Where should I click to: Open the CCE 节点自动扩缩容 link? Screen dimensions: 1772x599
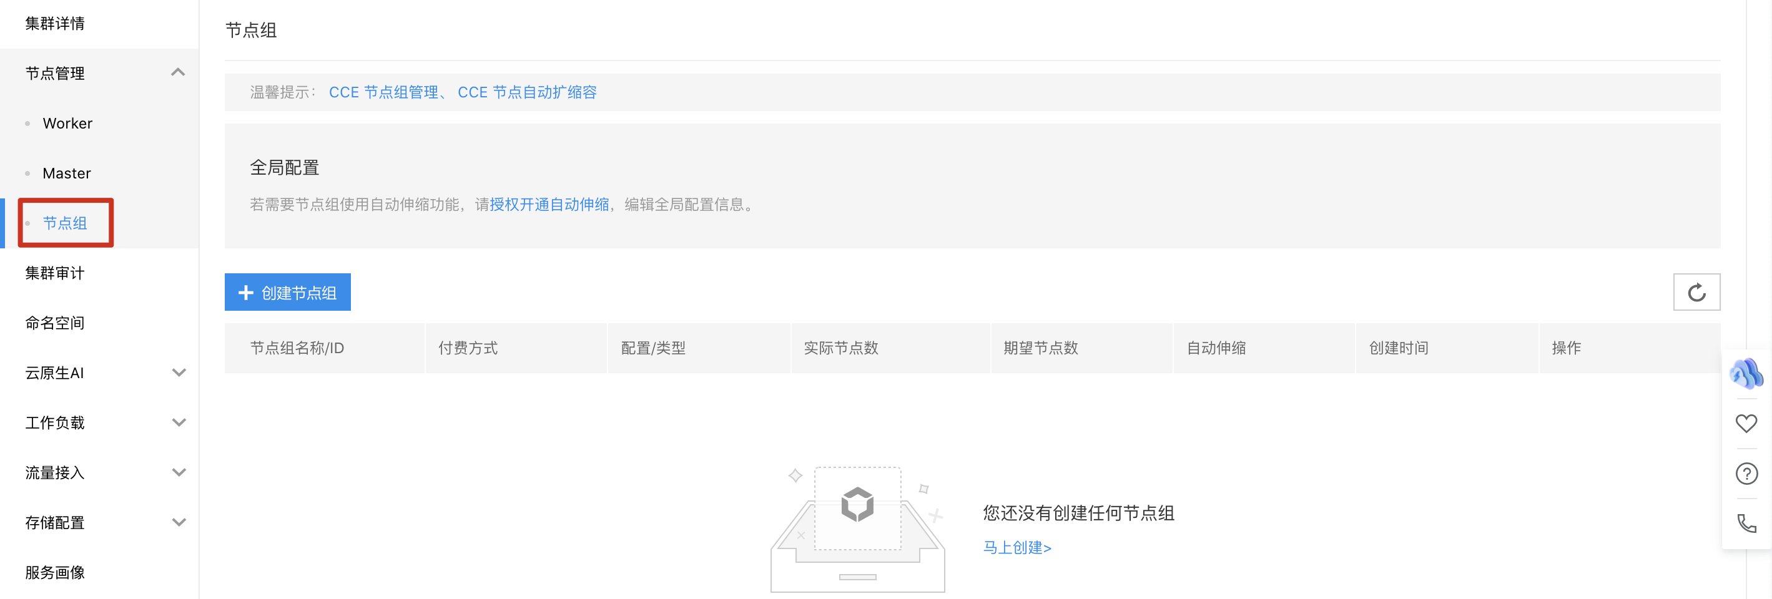tap(527, 92)
